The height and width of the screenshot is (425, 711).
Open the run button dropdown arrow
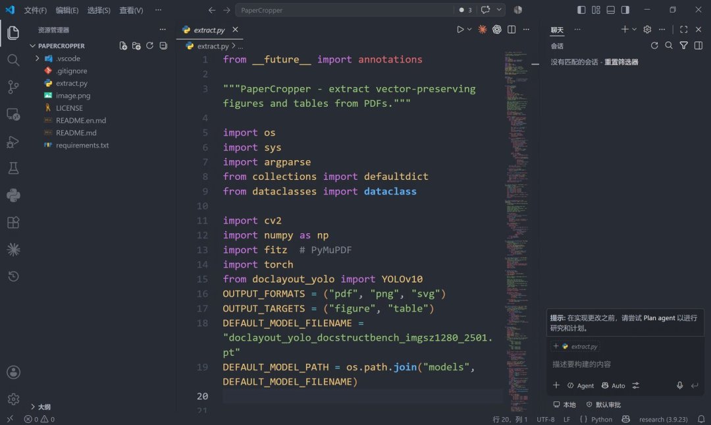[x=469, y=30]
